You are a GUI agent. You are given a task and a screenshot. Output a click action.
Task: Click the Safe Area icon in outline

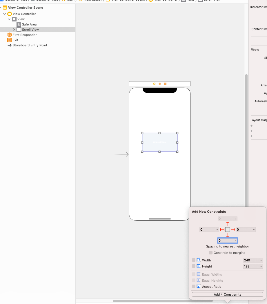(x=19, y=24)
